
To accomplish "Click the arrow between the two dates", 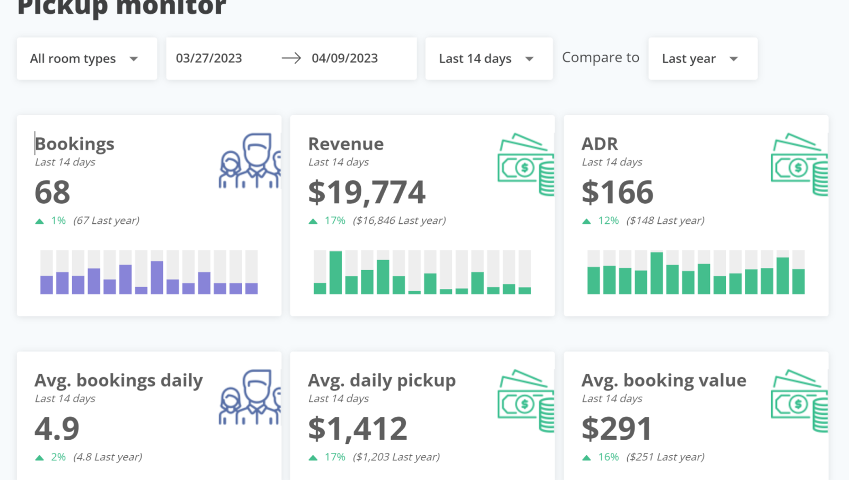I will point(291,58).
